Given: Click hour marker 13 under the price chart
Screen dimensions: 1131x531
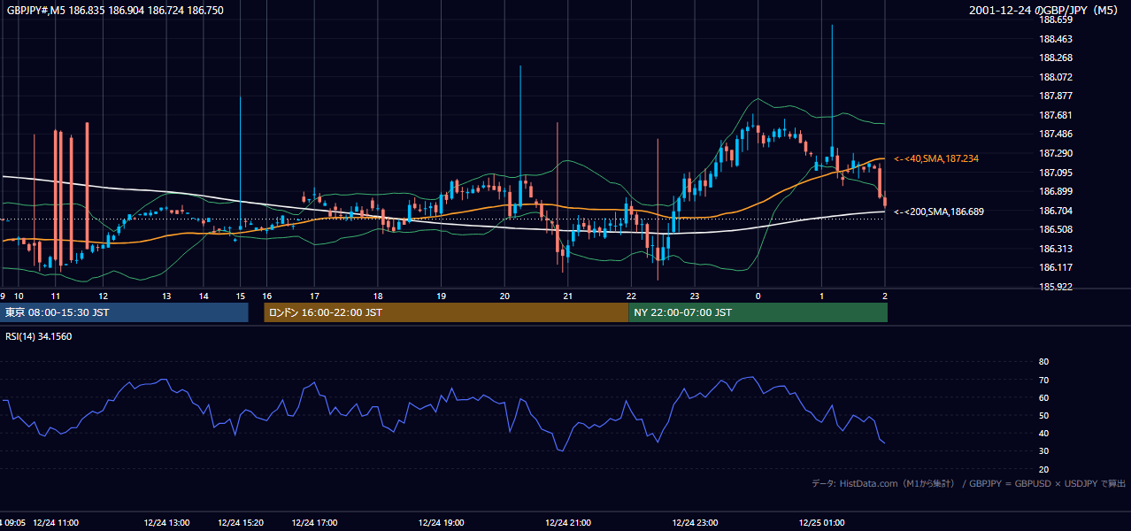Looking at the screenshot, I should (166, 296).
